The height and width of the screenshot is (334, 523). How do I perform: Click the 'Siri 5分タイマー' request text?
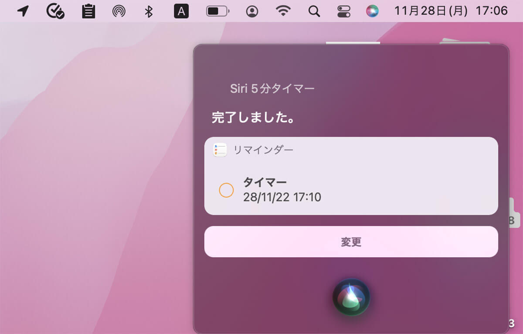coord(272,89)
